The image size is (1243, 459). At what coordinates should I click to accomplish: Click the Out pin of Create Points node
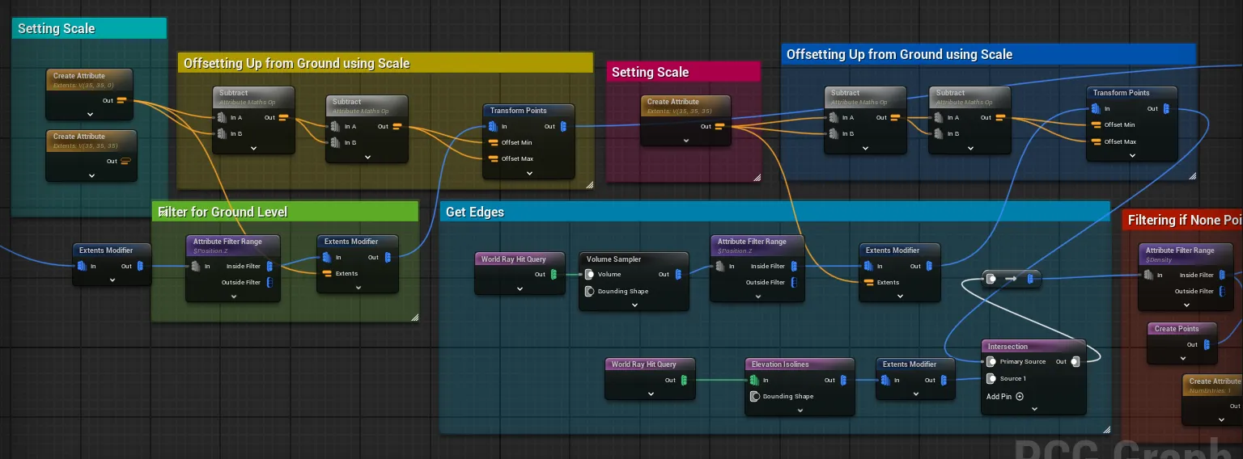click(x=1207, y=345)
